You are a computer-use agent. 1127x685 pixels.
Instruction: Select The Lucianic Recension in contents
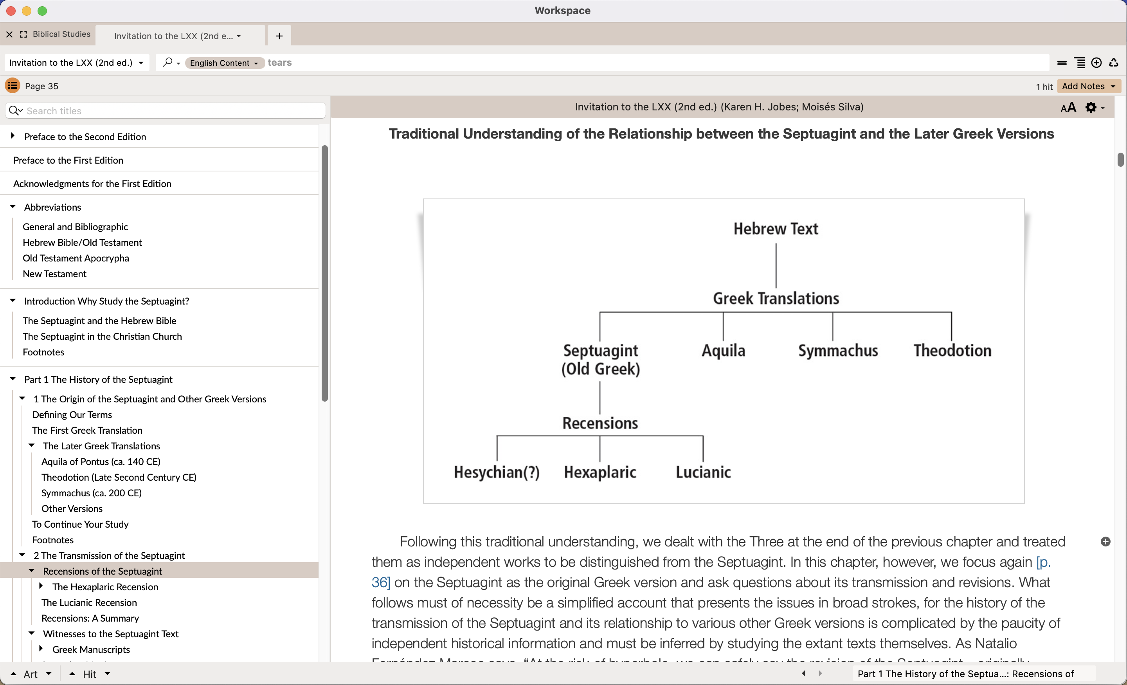point(89,602)
